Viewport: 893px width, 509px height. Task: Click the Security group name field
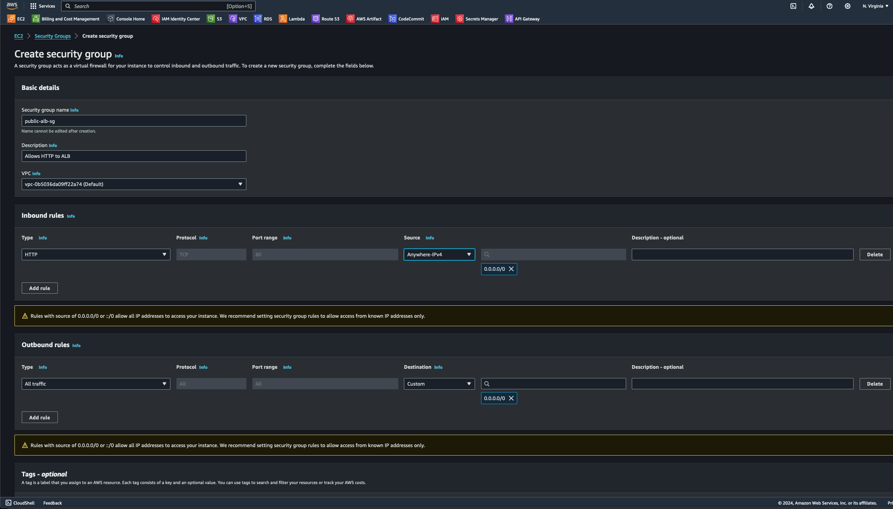point(134,121)
